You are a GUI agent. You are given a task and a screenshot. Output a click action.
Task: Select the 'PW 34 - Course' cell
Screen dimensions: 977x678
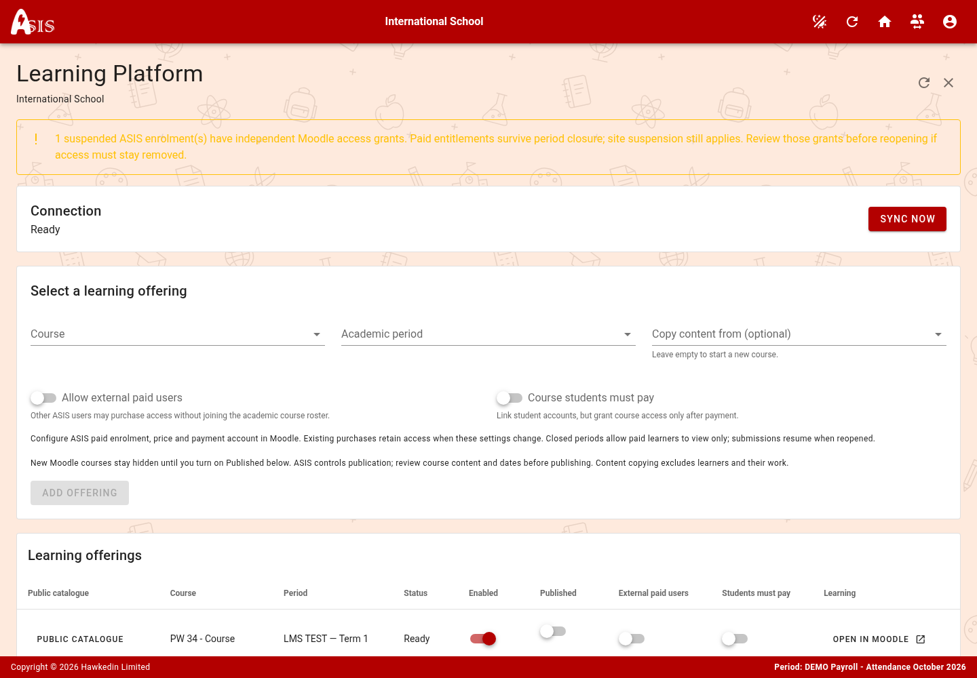(x=202, y=639)
